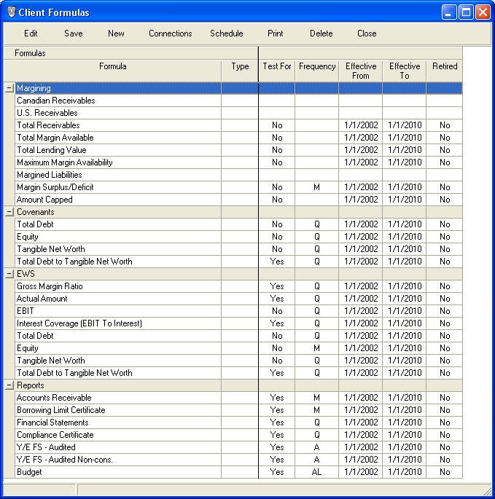Select the Schedule menu item

pos(226,34)
